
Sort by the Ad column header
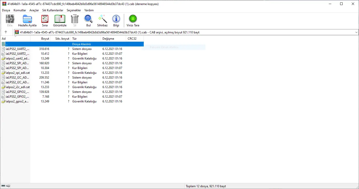pyautogui.click(x=15, y=39)
